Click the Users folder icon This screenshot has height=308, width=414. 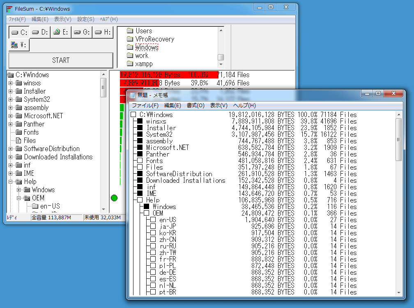(x=130, y=31)
